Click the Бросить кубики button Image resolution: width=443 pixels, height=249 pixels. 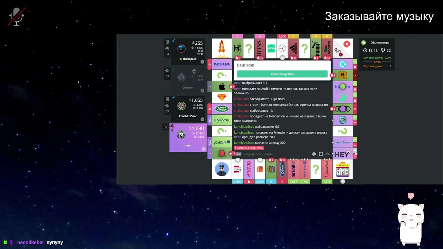[x=282, y=74]
